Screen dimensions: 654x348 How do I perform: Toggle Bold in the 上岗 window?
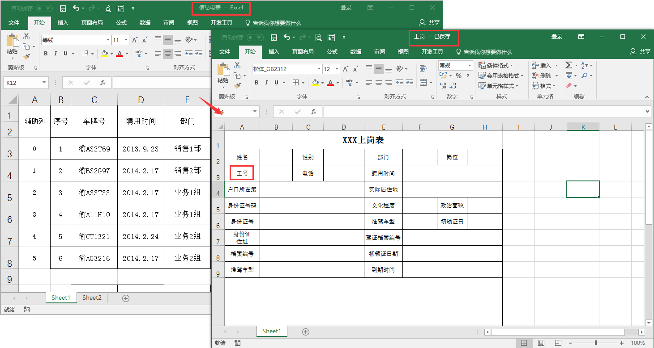pyautogui.click(x=256, y=83)
